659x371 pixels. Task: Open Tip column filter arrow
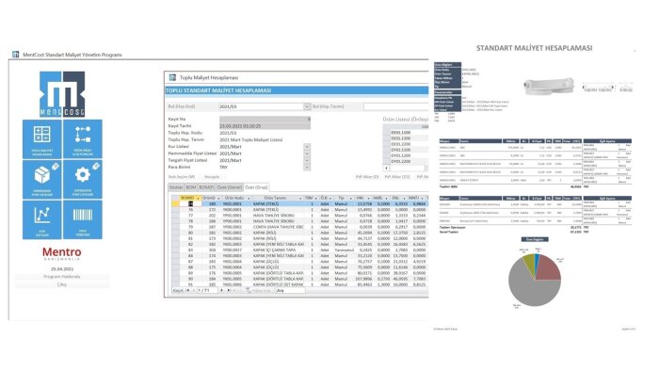[350, 198]
